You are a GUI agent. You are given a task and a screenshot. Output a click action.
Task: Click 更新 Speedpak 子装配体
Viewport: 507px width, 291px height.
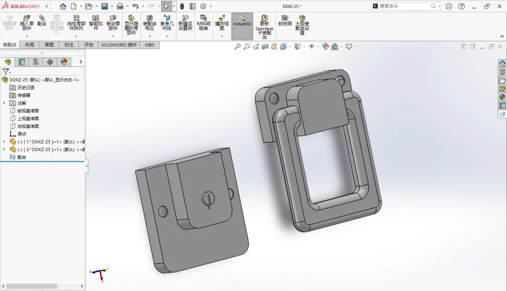pos(264,27)
